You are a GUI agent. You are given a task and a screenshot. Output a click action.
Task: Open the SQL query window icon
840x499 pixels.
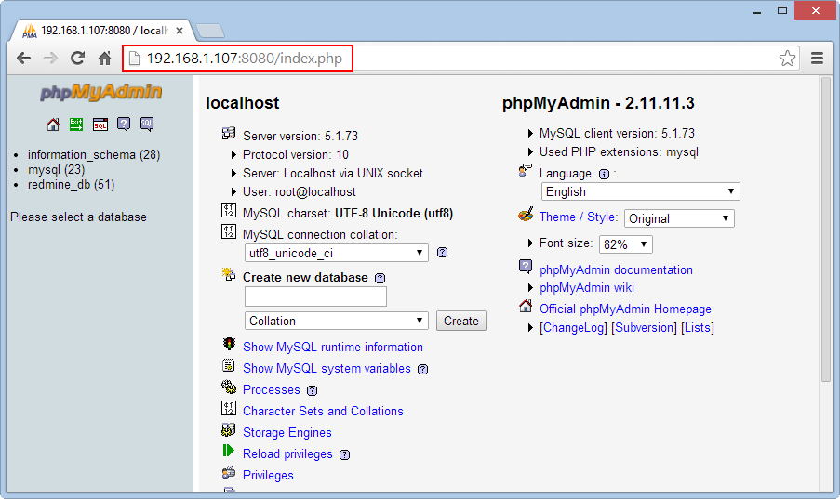point(100,125)
